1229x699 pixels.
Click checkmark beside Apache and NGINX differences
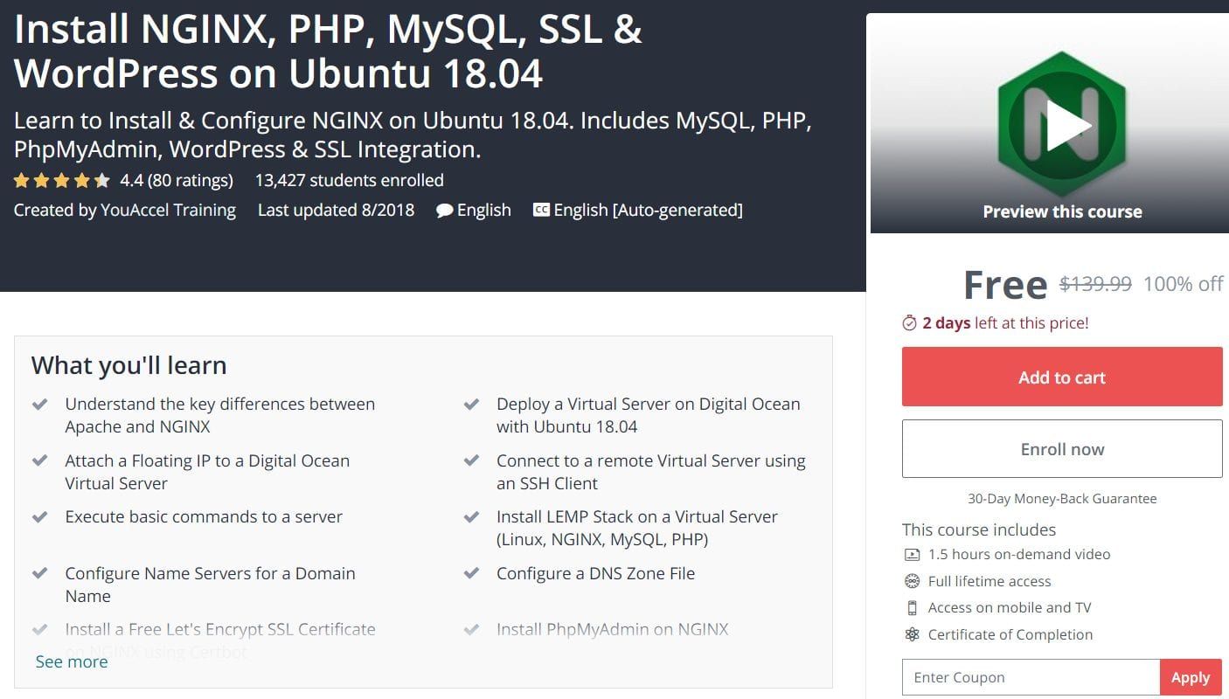tap(39, 405)
